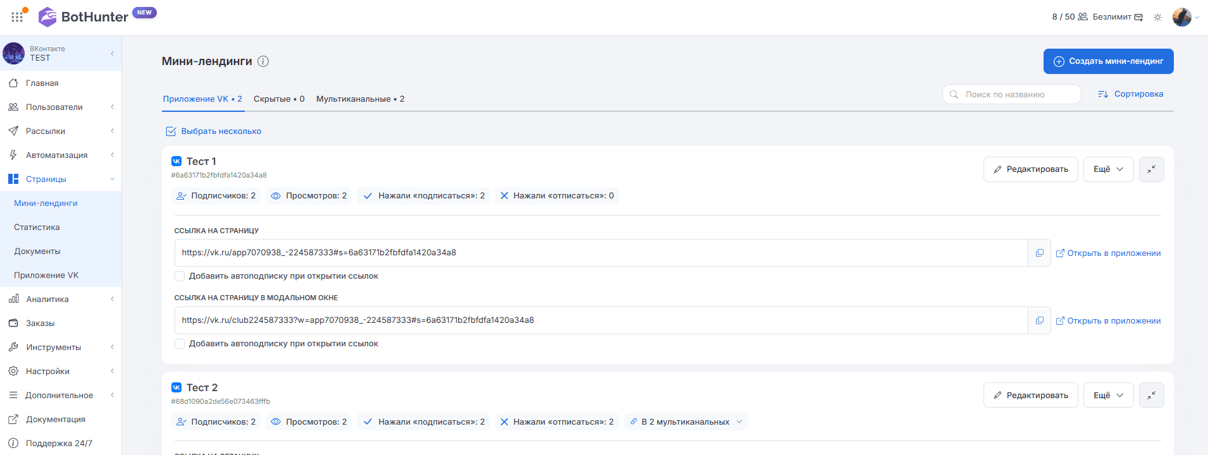Toggle Выбрать несколько multi-select mode
Image resolution: width=1208 pixels, height=455 pixels.
[213, 131]
